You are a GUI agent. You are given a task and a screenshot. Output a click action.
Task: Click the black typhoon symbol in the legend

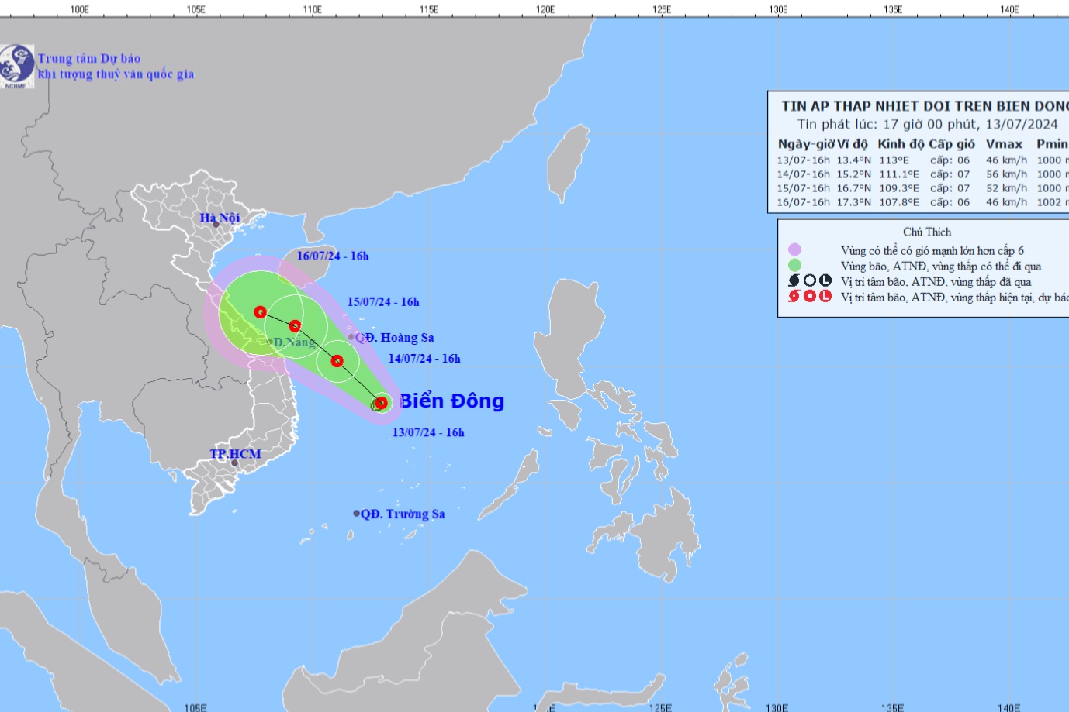[x=794, y=280]
